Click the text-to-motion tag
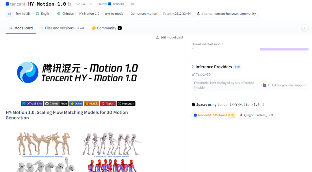The width and height of the screenshot is (312, 172). coord(115,14)
